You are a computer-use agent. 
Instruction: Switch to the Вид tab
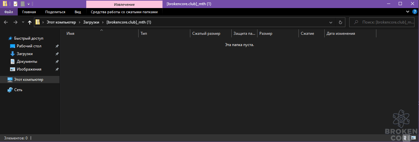(78, 12)
